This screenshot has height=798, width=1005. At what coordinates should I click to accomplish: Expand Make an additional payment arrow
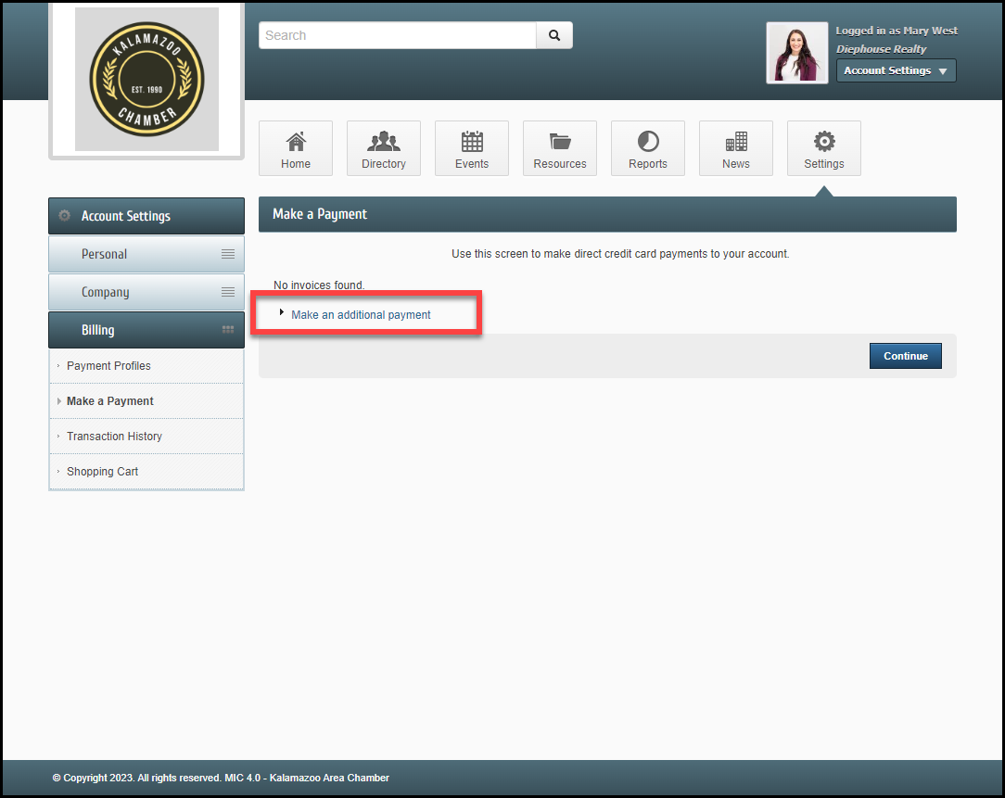pyautogui.click(x=281, y=312)
